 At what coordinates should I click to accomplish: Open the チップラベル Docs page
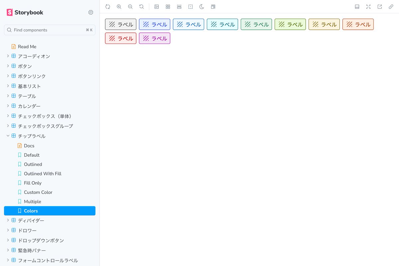(50, 146)
